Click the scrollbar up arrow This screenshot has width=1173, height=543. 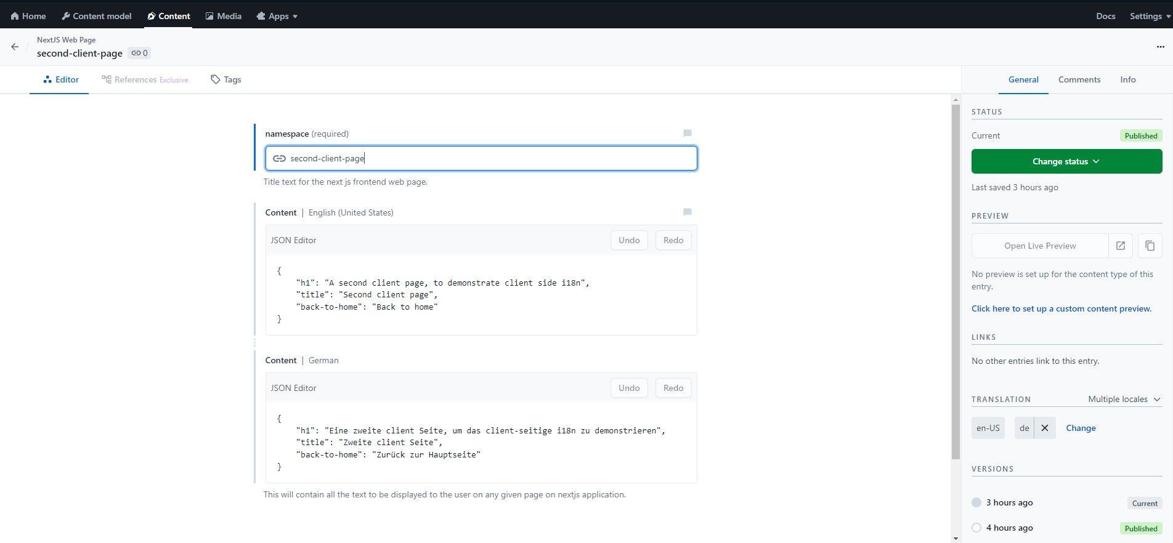pos(956,100)
